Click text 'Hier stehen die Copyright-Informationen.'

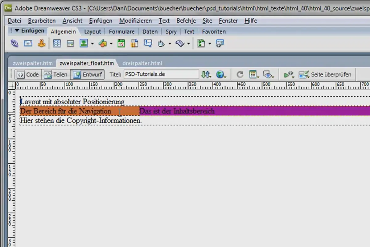(81, 120)
